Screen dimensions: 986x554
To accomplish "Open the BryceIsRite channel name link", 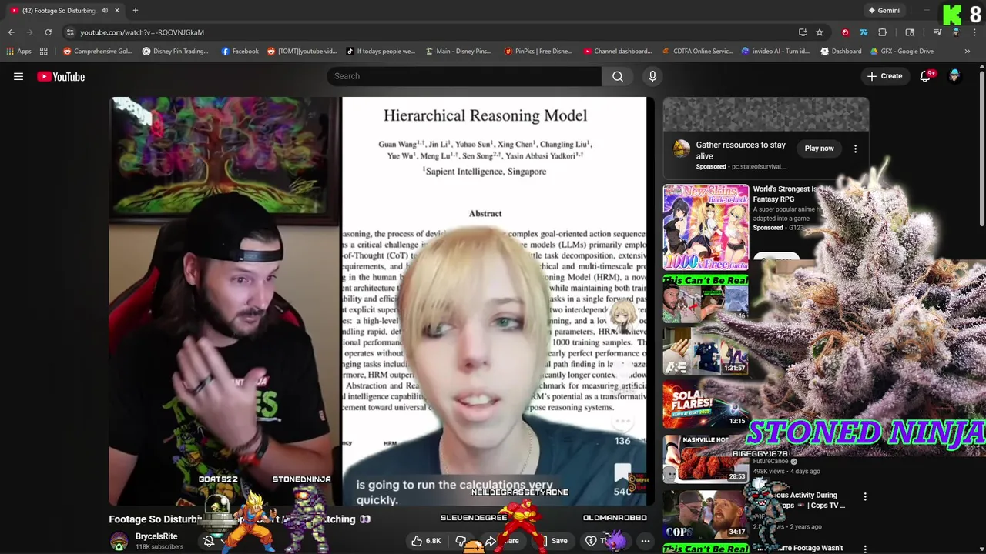I will pyautogui.click(x=156, y=536).
